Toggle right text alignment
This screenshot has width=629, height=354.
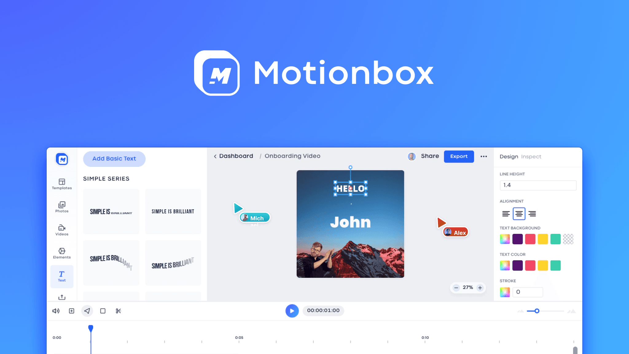532,214
